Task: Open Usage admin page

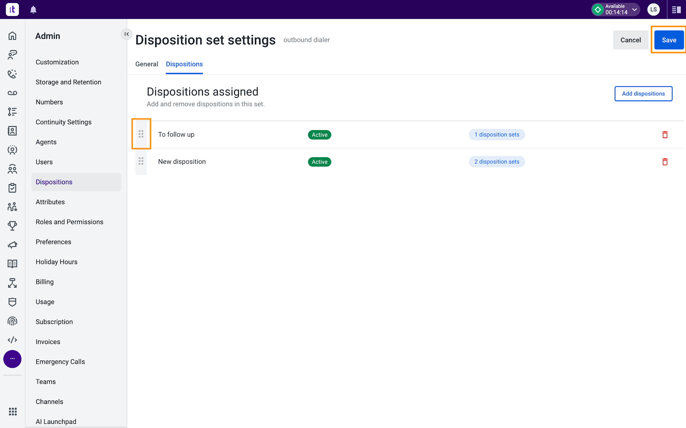Action: pos(45,302)
